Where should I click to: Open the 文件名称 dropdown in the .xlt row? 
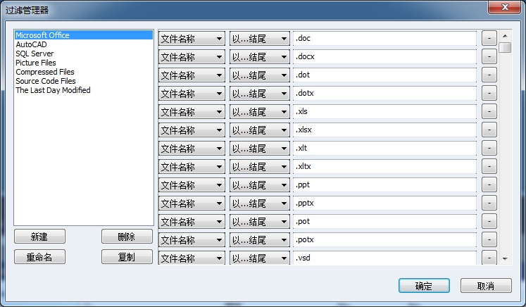pos(192,149)
